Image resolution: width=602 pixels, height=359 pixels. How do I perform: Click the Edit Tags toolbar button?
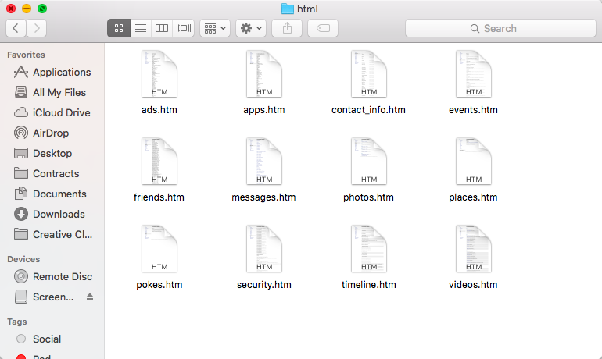point(323,28)
